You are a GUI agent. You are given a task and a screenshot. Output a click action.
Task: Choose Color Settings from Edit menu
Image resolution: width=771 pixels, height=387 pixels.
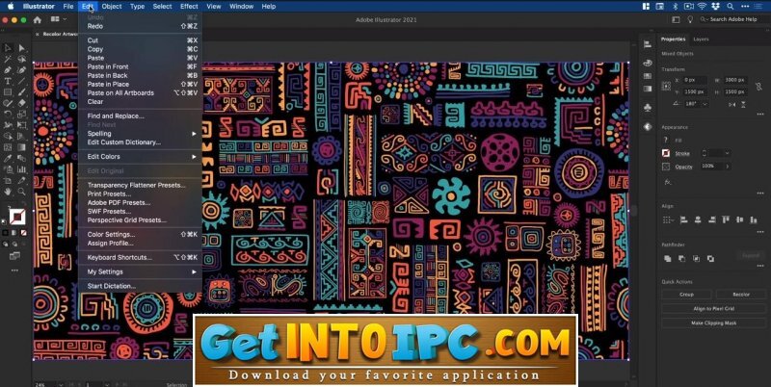click(x=141, y=235)
